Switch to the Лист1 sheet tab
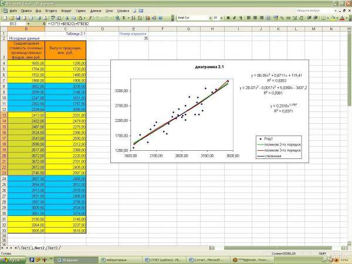The image size is (352, 264). [25, 248]
